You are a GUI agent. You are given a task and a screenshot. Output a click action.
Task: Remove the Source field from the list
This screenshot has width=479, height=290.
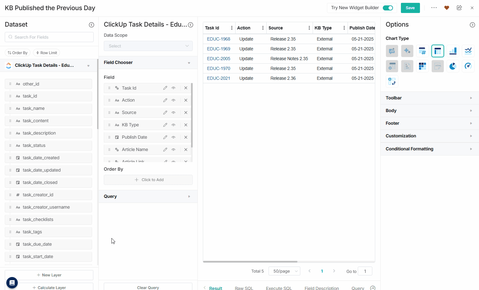[186, 113]
